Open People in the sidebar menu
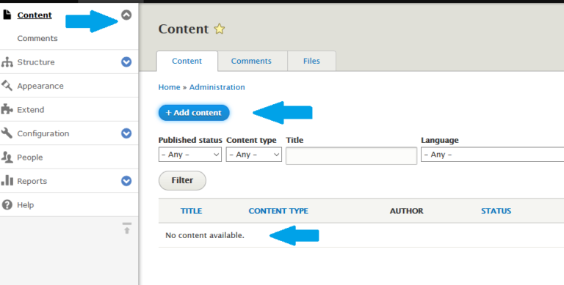 pos(30,158)
